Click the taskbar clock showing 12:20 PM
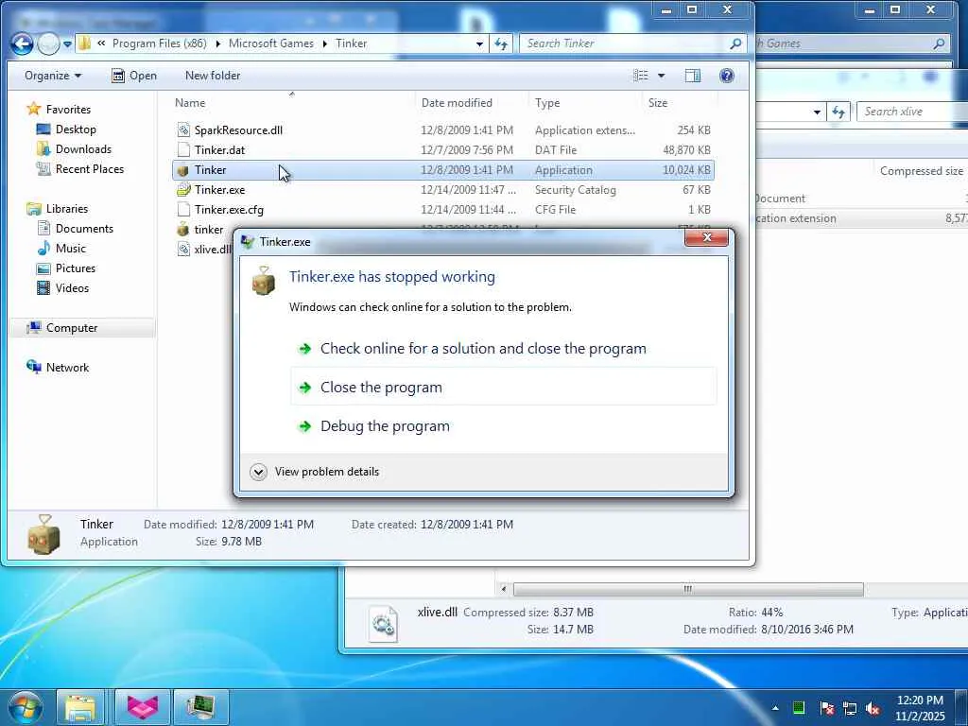Screen dimensions: 968x726 tap(920, 707)
